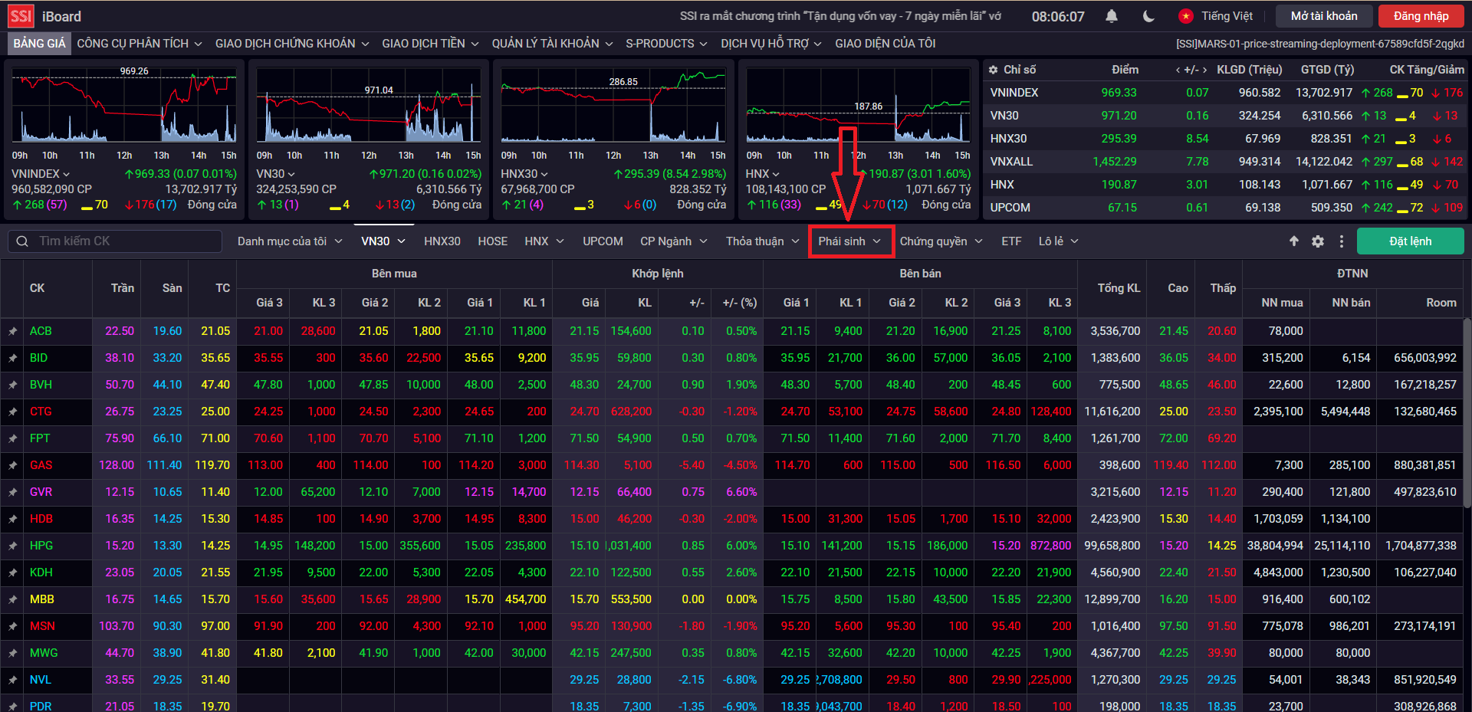The image size is (1472, 712).
Task: Click MBB matched price 15.70
Action: 584,599
